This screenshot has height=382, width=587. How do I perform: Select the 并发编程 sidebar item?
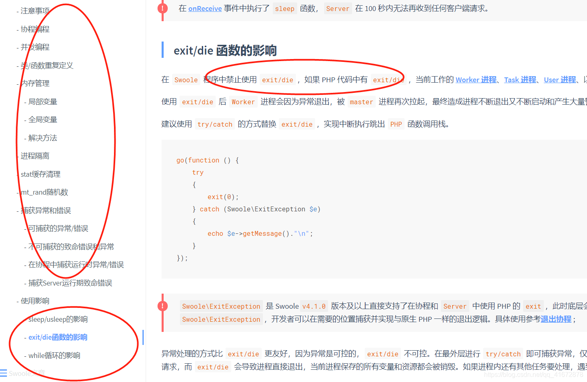pos(35,47)
